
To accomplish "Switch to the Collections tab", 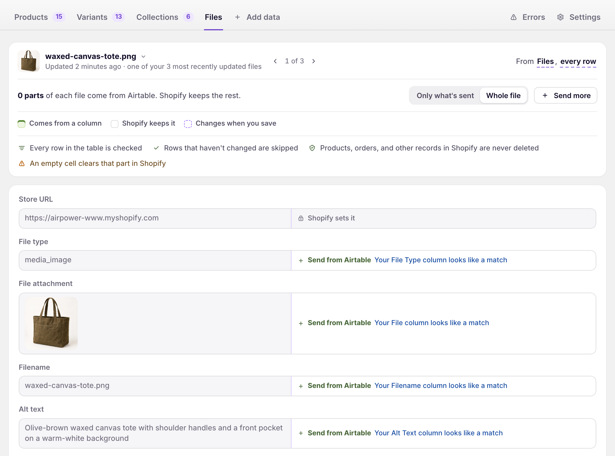I will 165,17.
